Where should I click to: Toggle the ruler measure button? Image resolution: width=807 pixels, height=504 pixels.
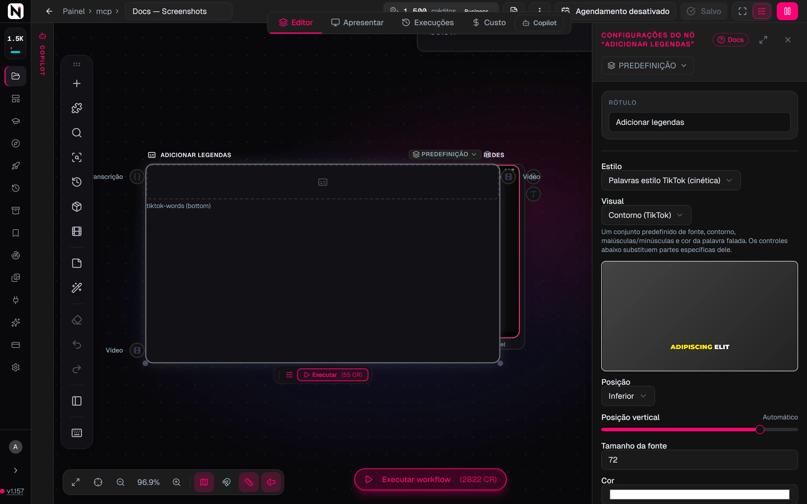[x=249, y=482]
